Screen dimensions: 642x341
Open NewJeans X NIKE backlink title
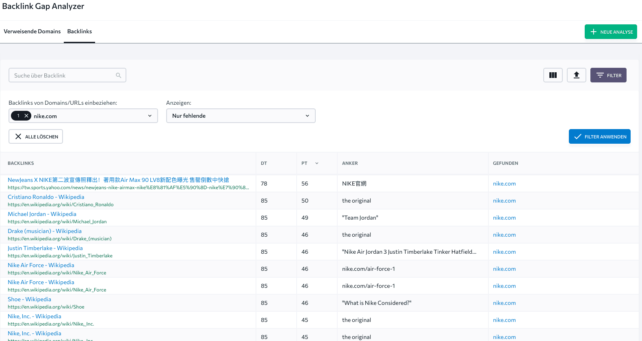(x=118, y=180)
